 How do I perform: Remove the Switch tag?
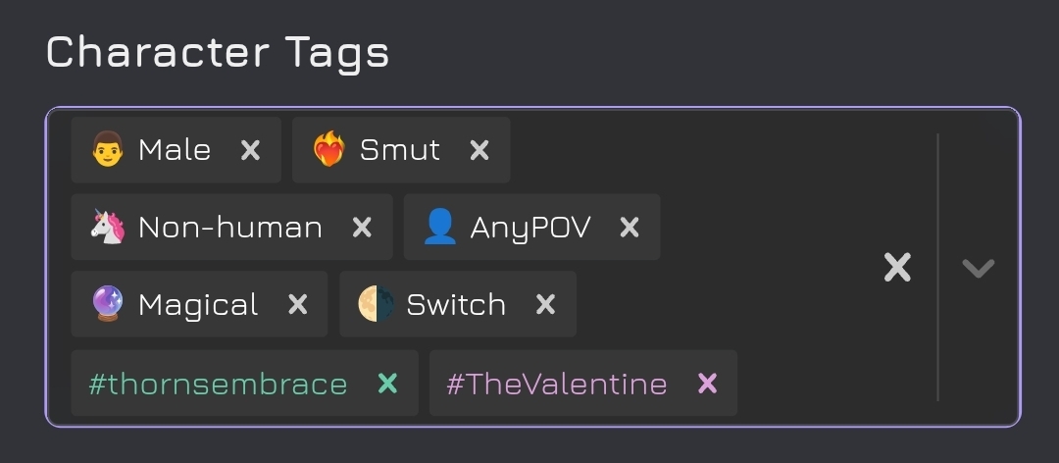545,304
